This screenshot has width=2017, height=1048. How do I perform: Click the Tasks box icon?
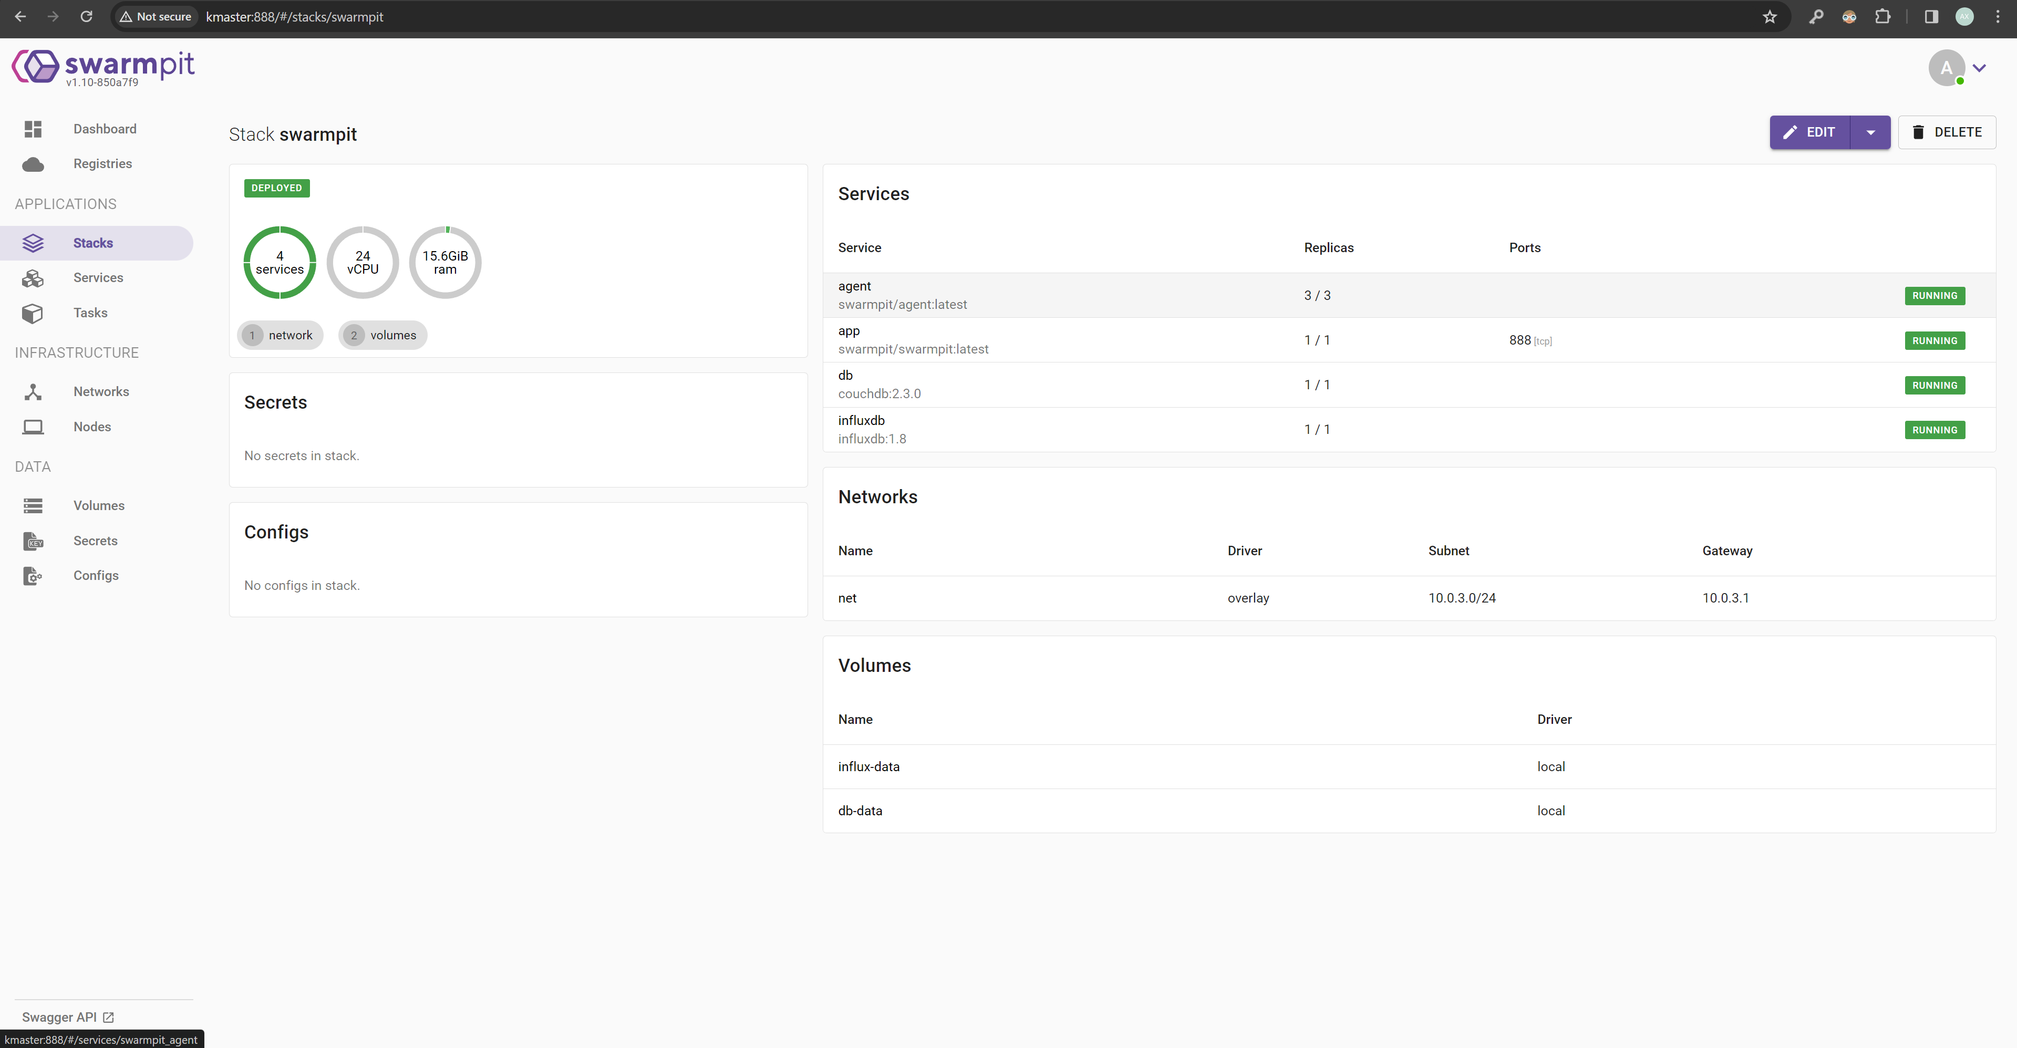[33, 313]
